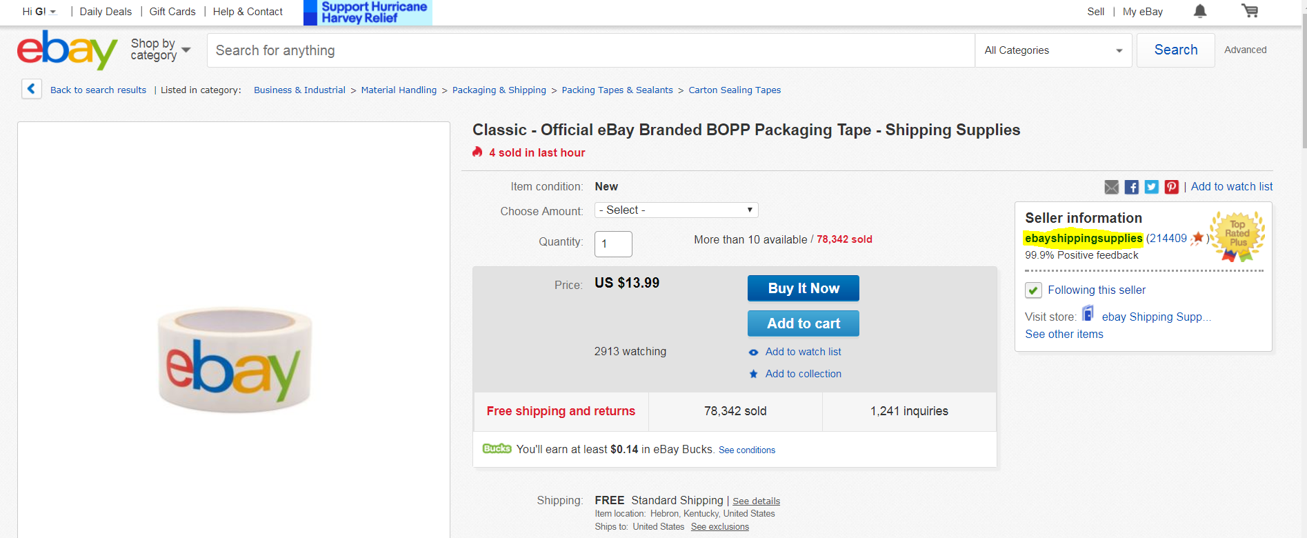Open seller store via the store icon

point(1088,314)
